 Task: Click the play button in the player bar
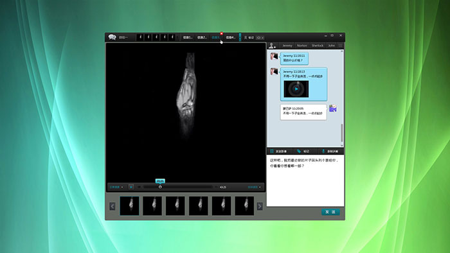(x=131, y=187)
